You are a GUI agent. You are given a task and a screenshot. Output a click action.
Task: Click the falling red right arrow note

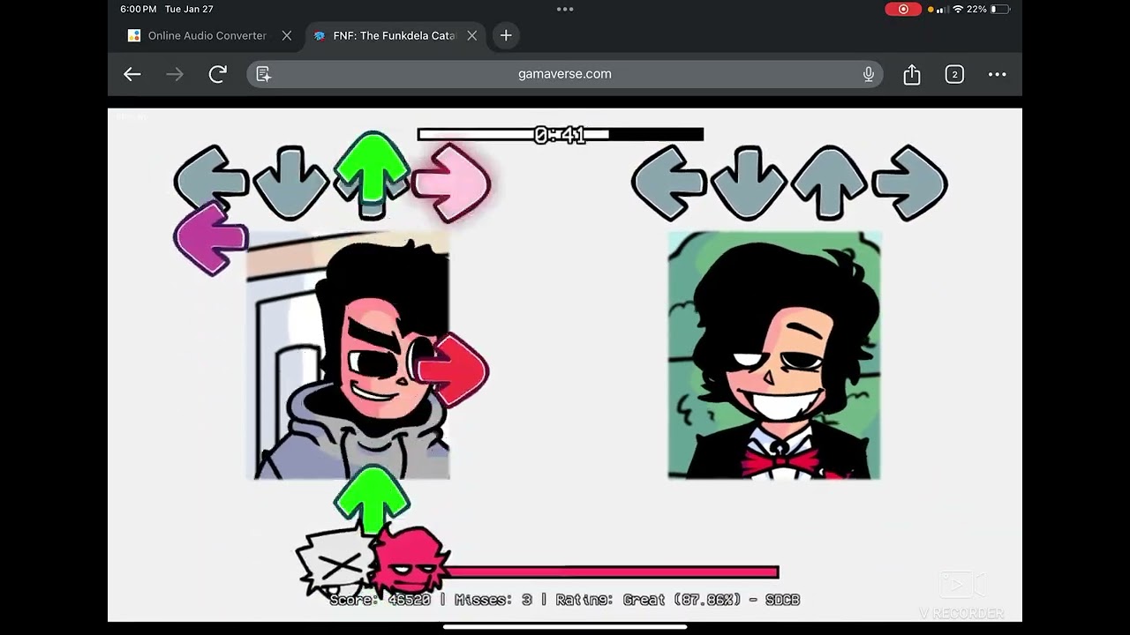click(x=452, y=370)
